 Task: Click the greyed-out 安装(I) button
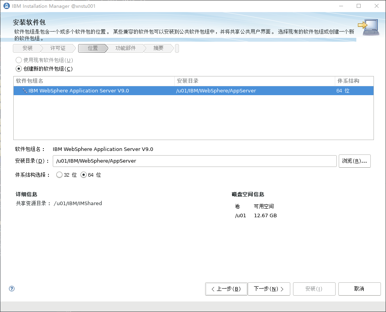coord(314,289)
